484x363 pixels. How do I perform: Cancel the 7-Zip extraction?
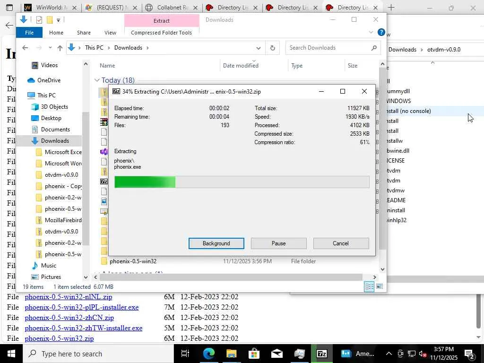(x=341, y=243)
